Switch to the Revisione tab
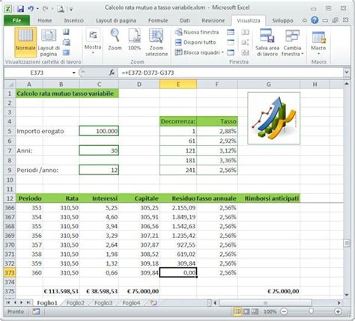 click(x=213, y=20)
